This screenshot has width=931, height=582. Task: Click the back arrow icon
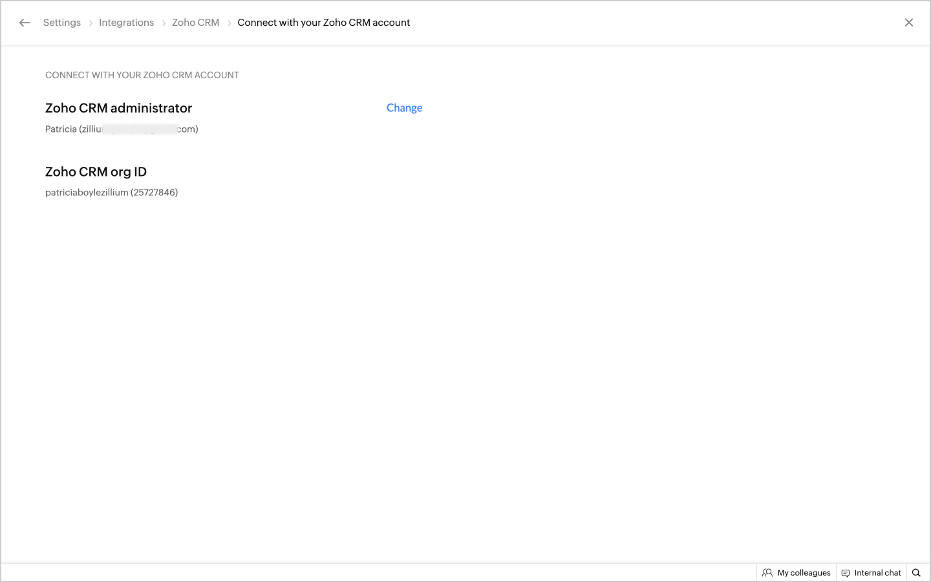pos(25,23)
